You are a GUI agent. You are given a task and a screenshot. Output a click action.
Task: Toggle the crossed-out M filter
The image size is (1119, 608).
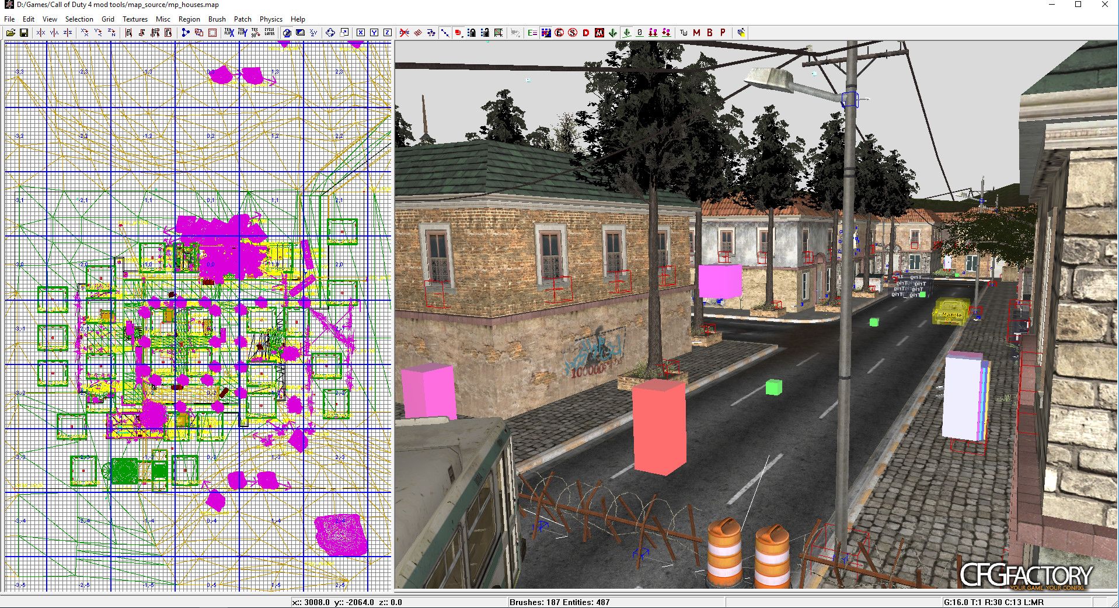coord(599,33)
